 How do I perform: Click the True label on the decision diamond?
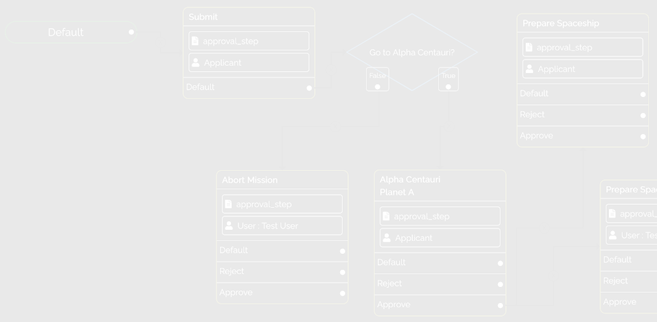tap(448, 76)
